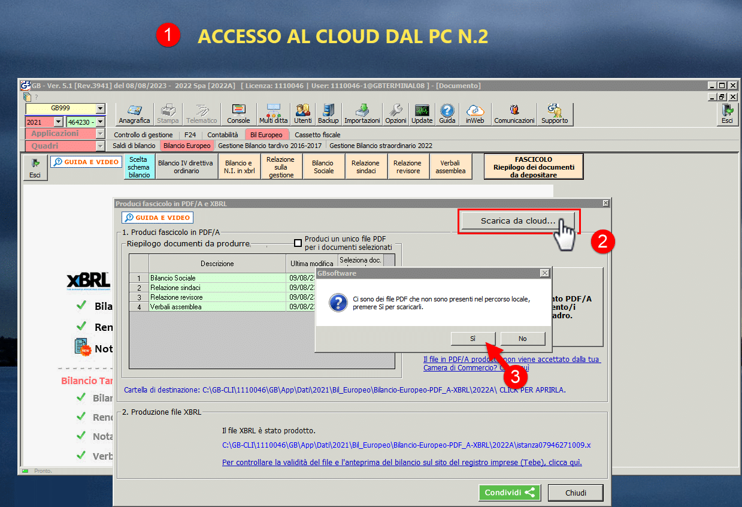Expand the GB999 company dropdown
The height and width of the screenshot is (507, 742).
[100, 108]
